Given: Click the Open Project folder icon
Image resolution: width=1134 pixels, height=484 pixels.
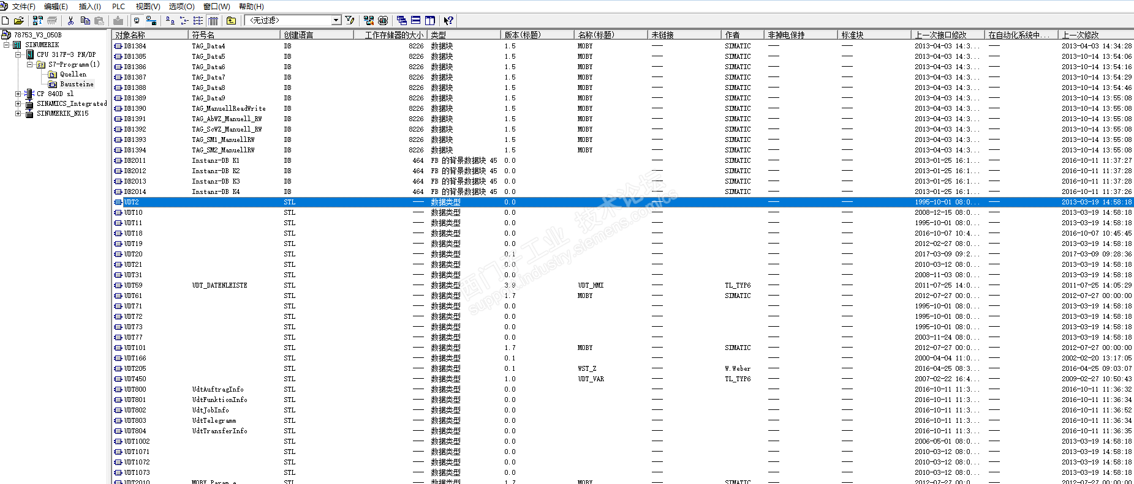Looking at the screenshot, I should point(19,20).
